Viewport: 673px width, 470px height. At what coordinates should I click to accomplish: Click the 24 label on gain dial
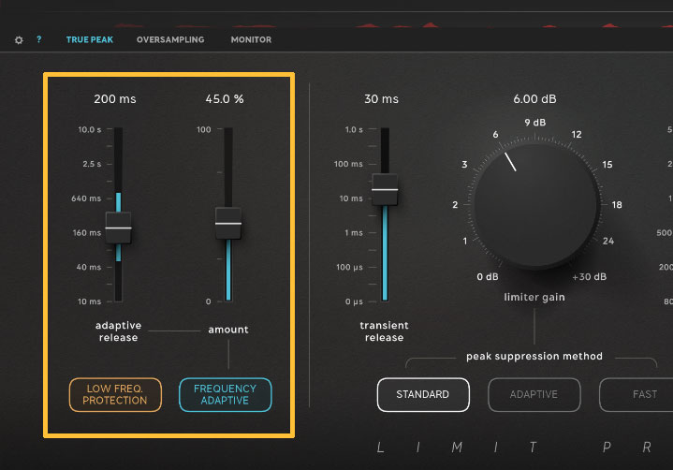click(x=608, y=241)
